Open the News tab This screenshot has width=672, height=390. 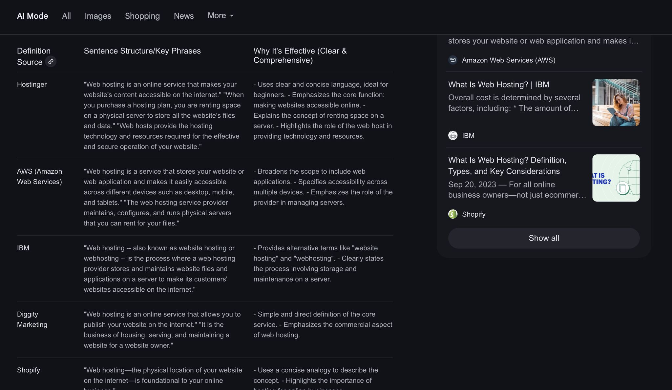coord(184,16)
